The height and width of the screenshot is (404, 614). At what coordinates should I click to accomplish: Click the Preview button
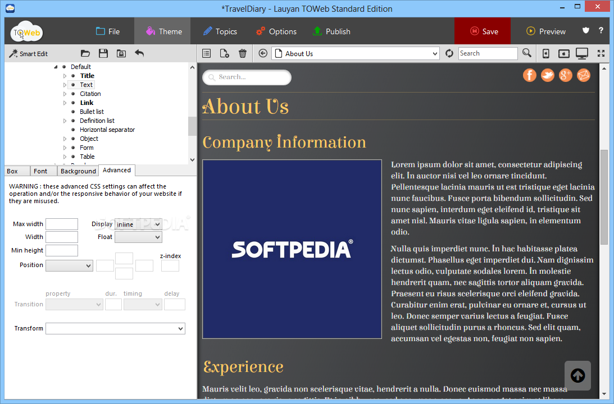545,31
